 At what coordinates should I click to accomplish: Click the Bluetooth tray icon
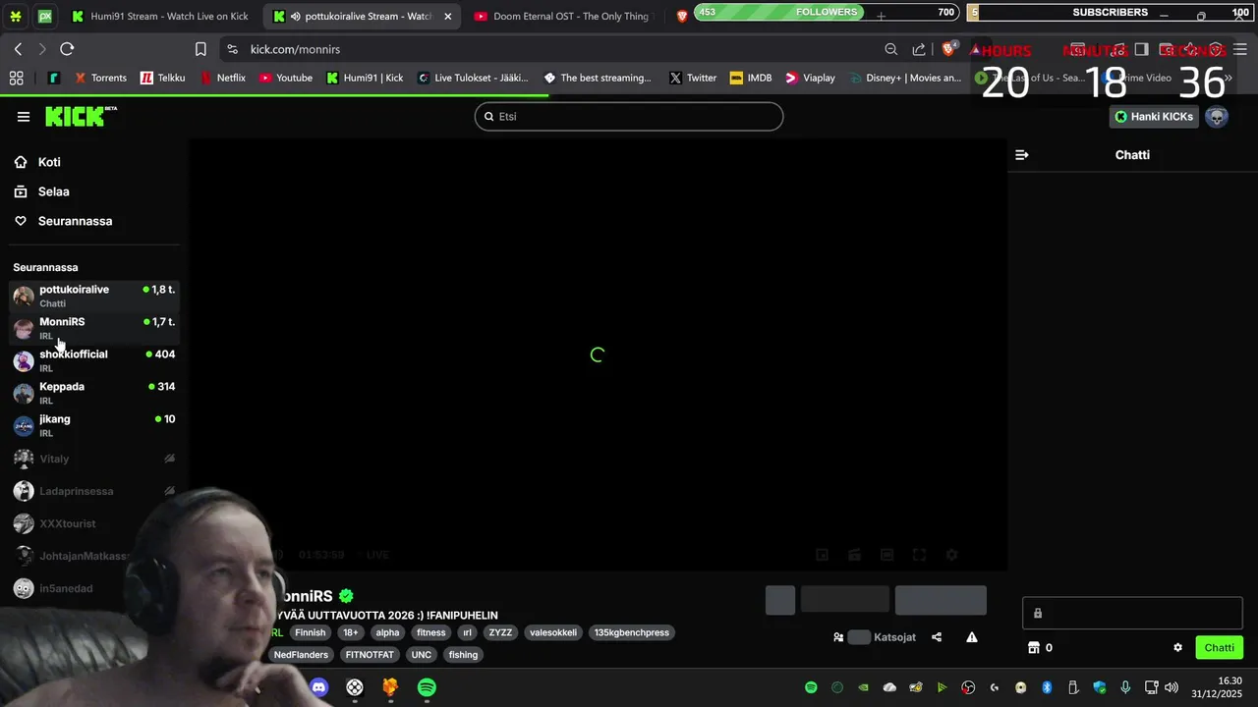[1047, 687]
